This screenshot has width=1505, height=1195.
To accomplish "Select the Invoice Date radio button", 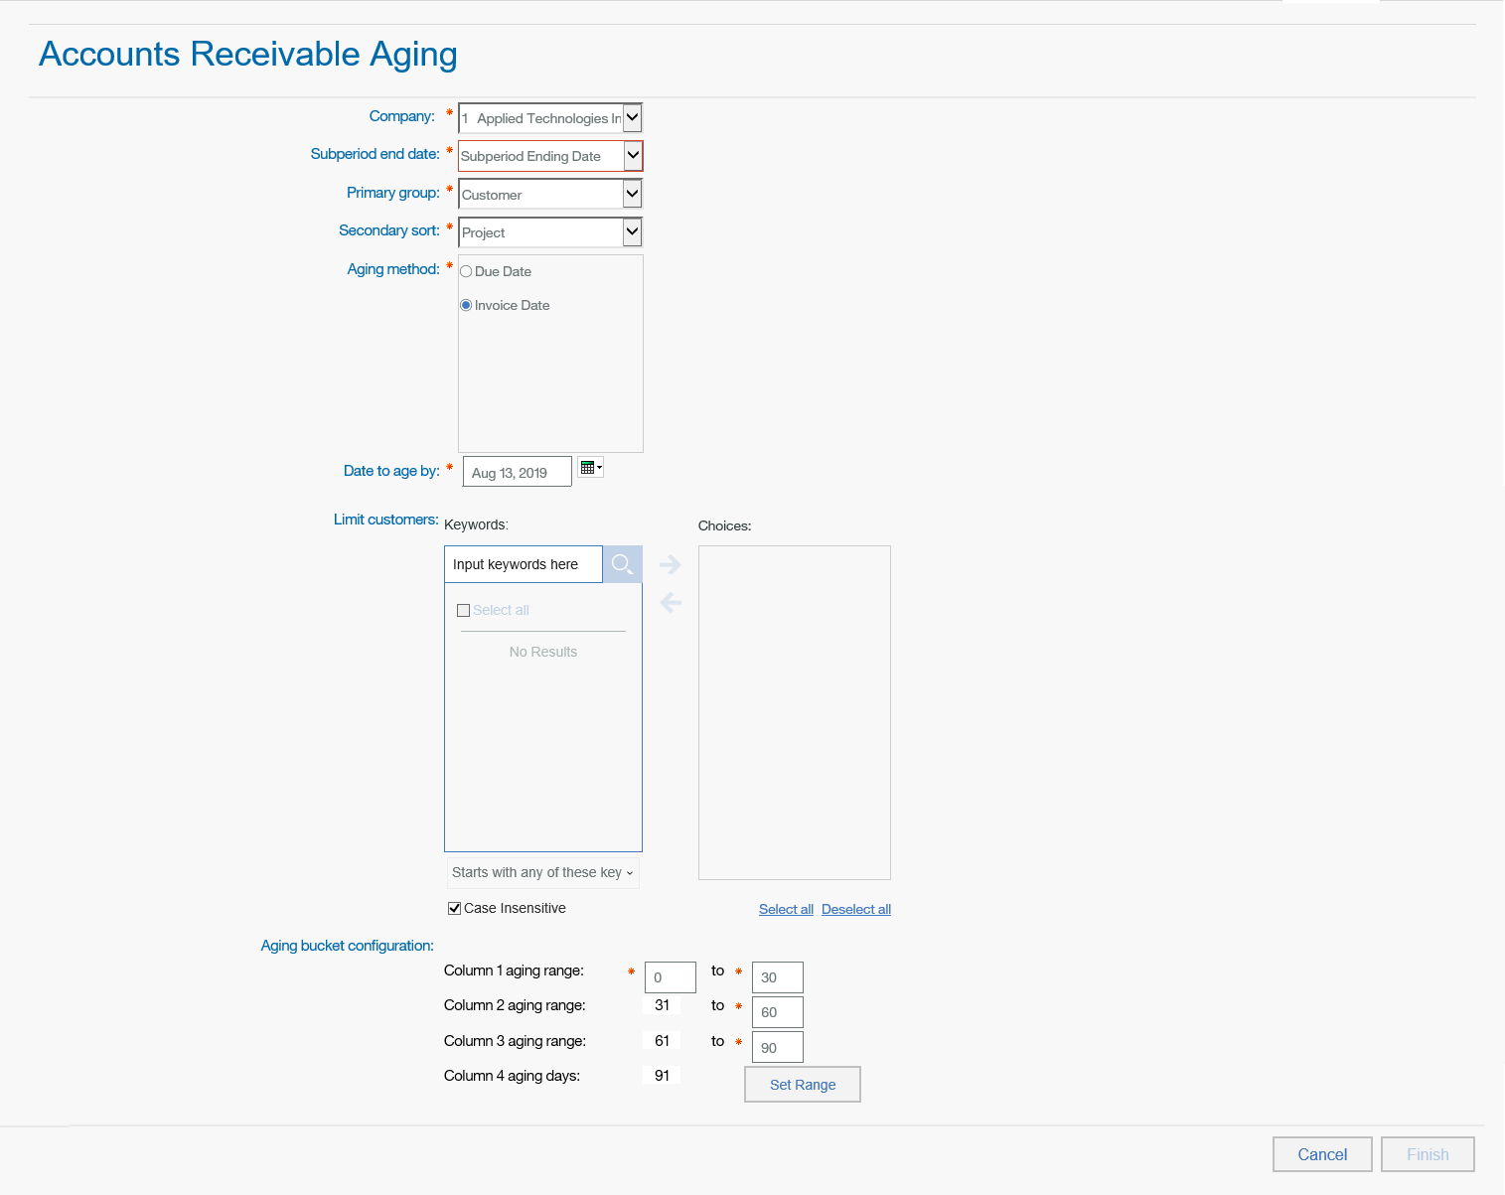I will tap(466, 306).
